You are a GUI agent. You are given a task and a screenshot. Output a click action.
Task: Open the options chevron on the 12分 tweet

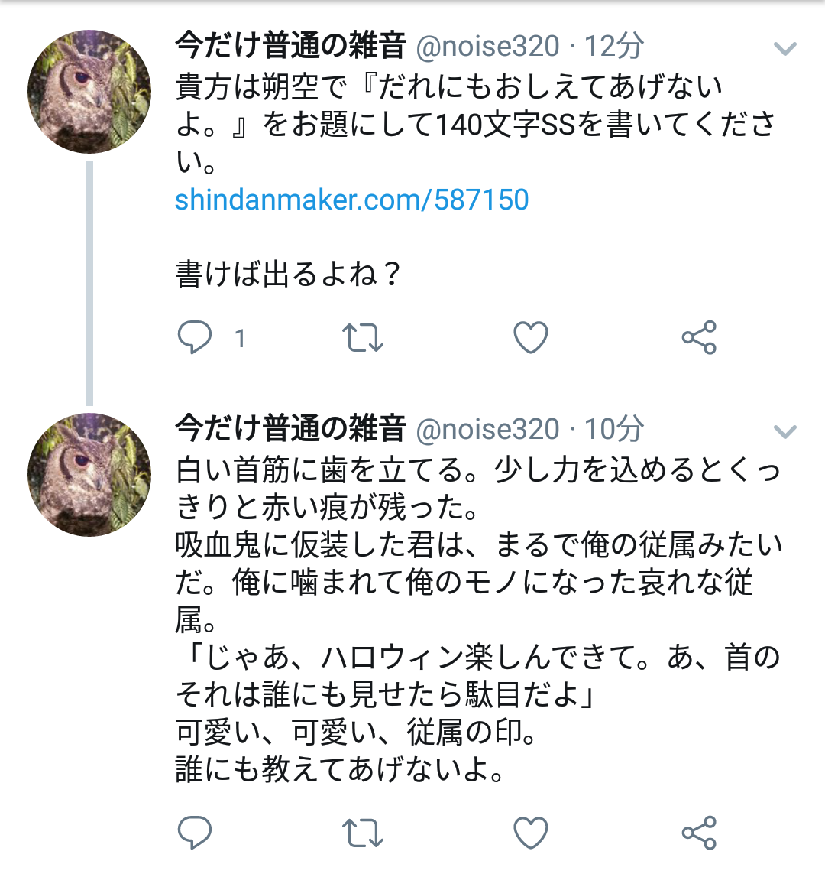point(785,50)
